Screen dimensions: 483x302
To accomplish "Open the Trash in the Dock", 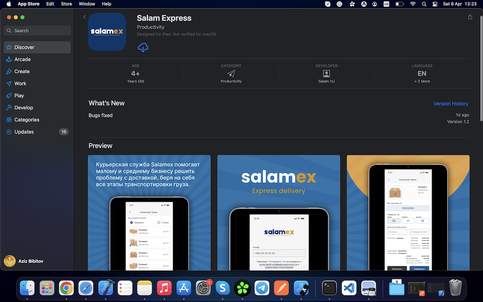I will pyautogui.click(x=455, y=288).
